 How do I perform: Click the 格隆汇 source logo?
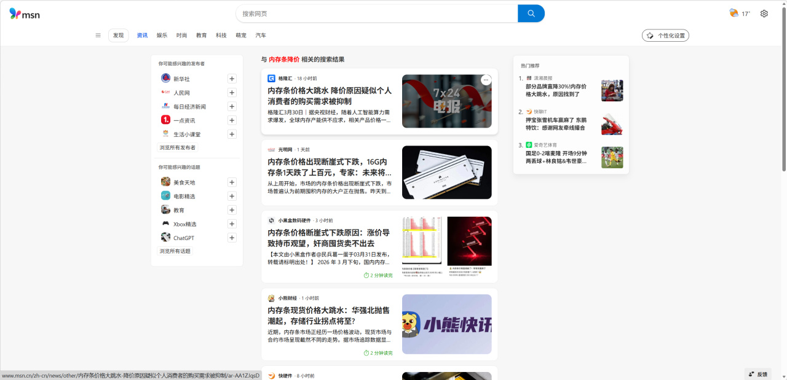(271, 79)
